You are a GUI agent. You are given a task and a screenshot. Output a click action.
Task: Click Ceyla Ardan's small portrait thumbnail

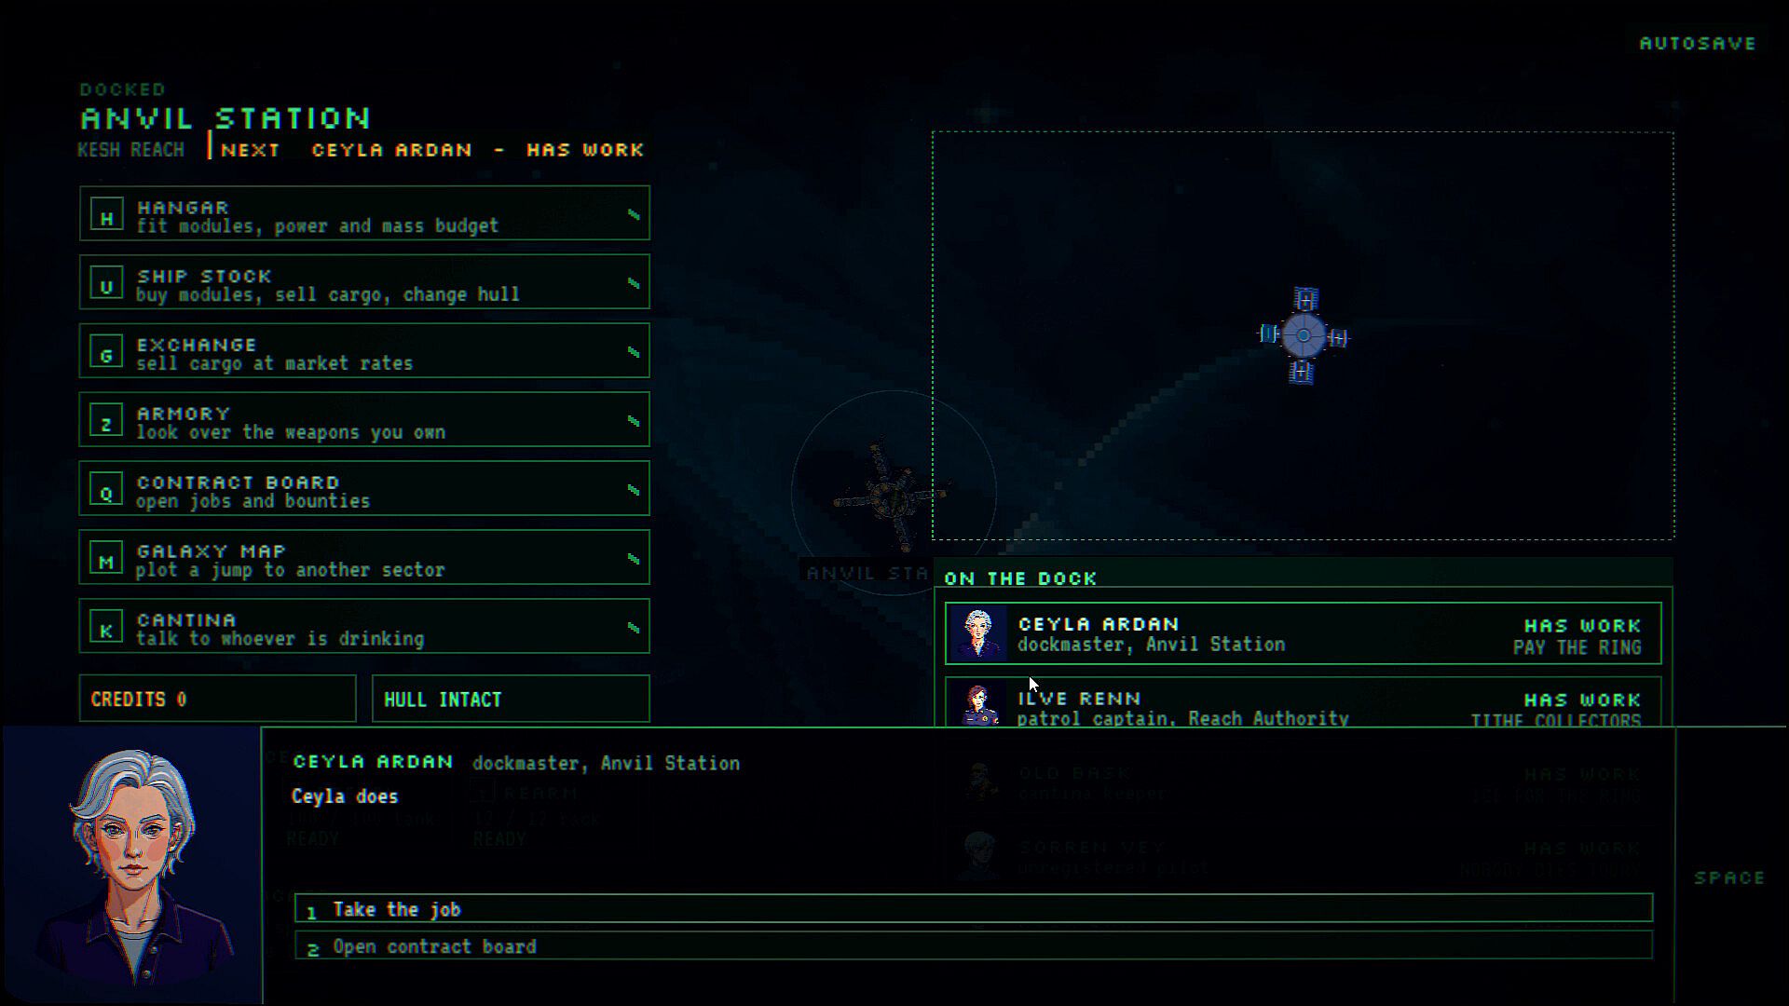[x=977, y=633]
